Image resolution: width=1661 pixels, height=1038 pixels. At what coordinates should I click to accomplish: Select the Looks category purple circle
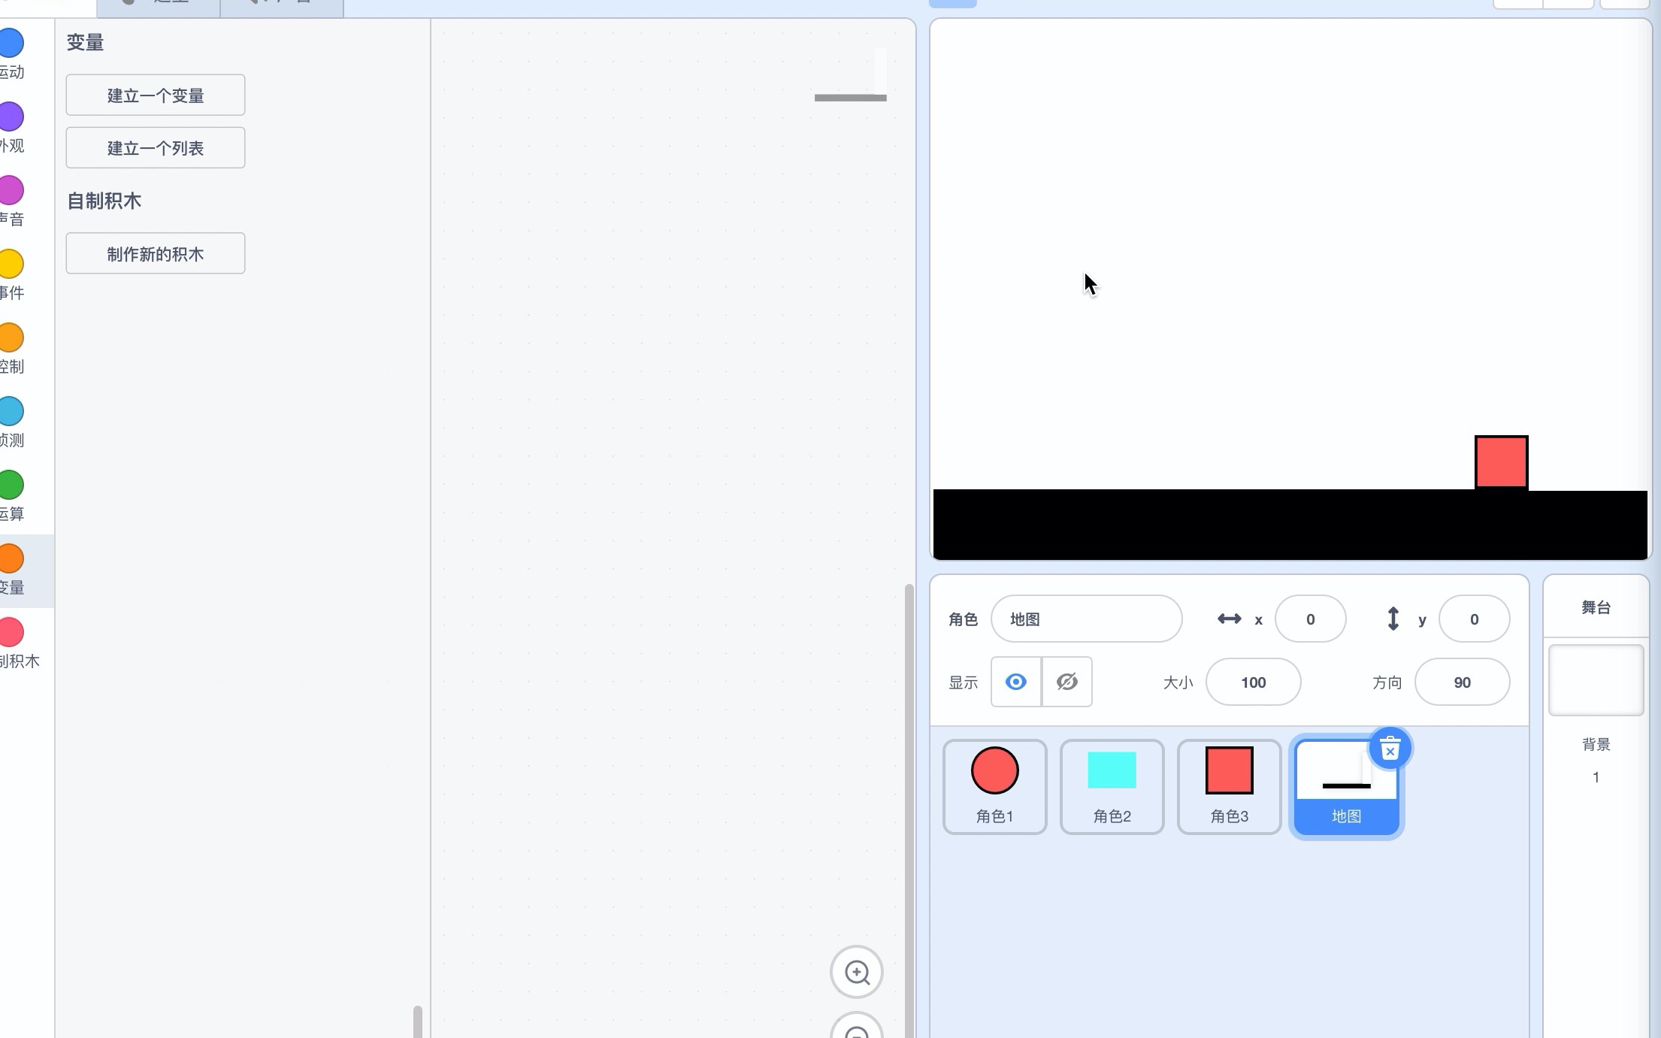11,117
